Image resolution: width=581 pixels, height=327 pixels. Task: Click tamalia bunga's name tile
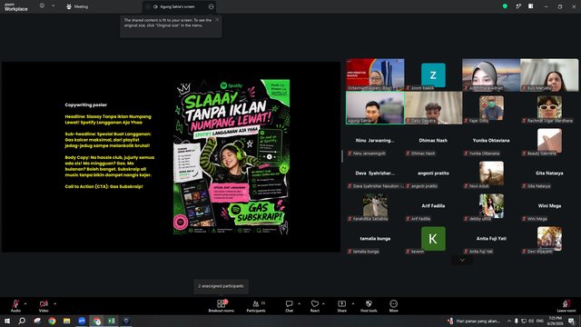(375, 239)
